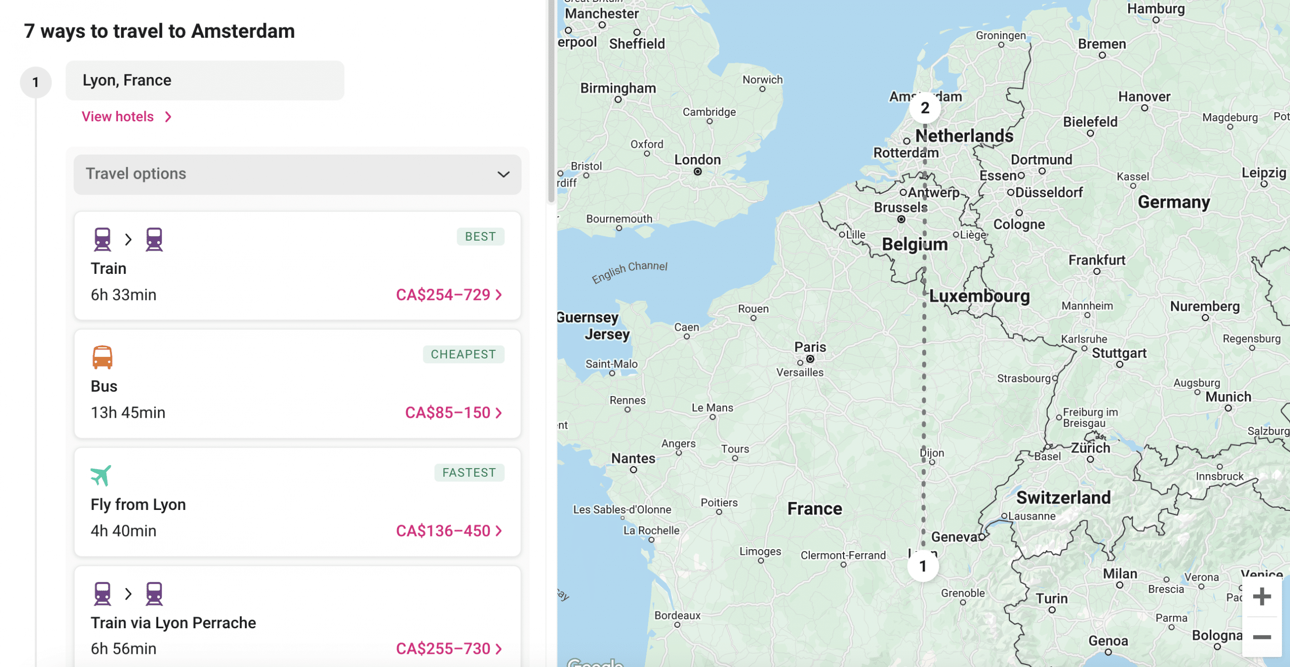Expand Bus price CA$85–150 chevron
Viewport: 1290px width, 667px height.
coord(498,413)
